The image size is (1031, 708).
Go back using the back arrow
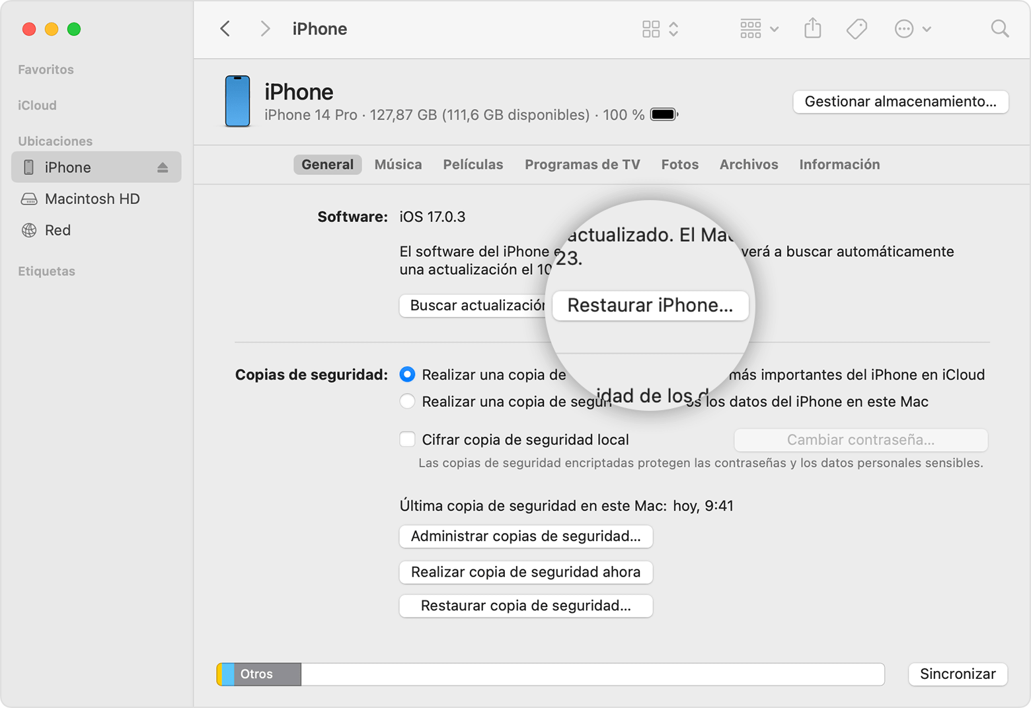click(225, 28)
